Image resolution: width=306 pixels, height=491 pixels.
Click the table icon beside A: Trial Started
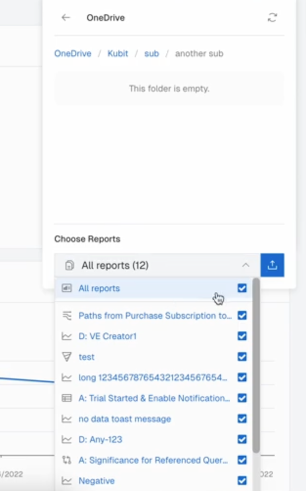point(66,398)
